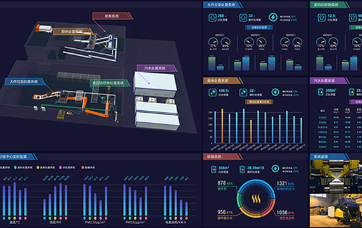Click the heat waves icon in donut chart

[x=256, y=198]
